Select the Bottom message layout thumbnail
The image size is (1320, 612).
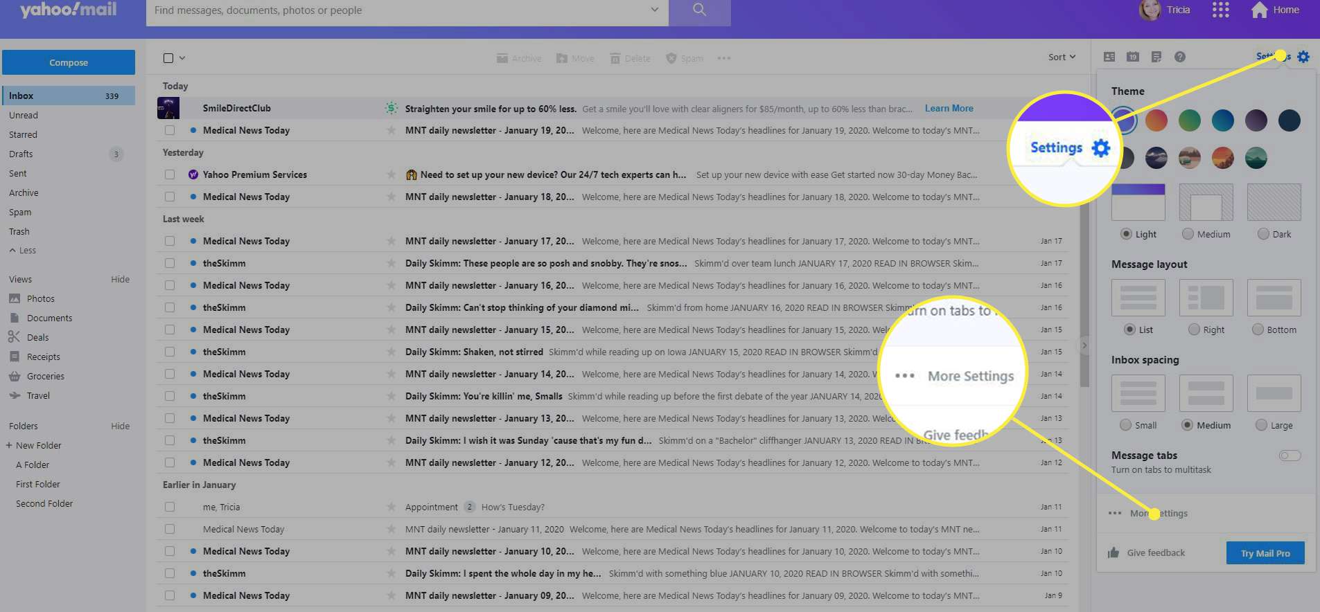click(x=1274, y=298)
